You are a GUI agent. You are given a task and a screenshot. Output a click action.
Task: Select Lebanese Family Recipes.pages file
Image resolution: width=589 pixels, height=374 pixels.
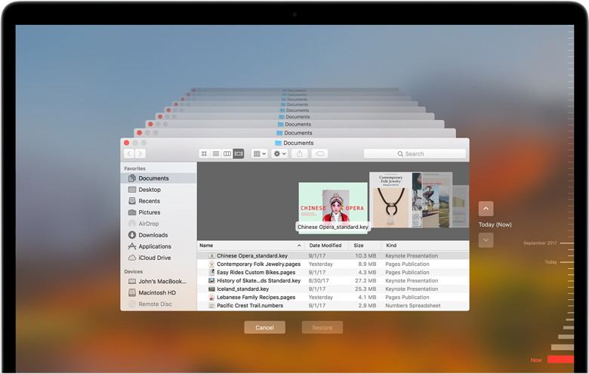[x=333, y=297]
